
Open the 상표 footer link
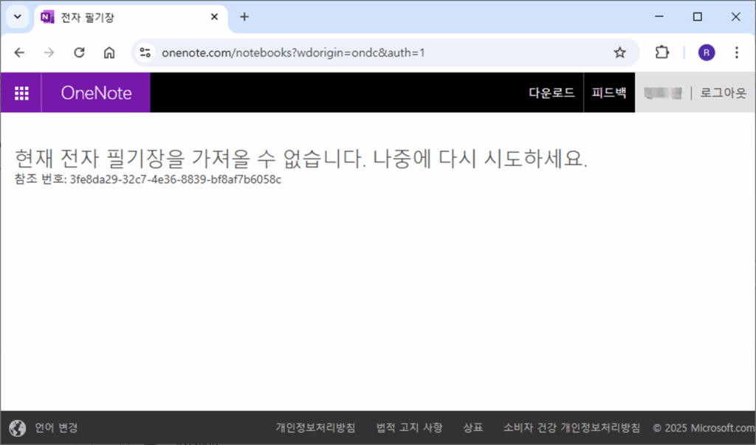coord(473,427)
